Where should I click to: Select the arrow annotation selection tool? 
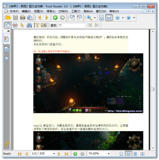[x=22, y=25]
